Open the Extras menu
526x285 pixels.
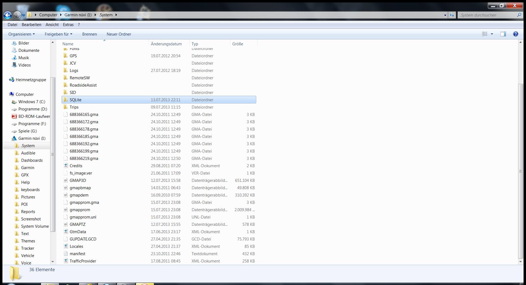(x=68, y=25)
